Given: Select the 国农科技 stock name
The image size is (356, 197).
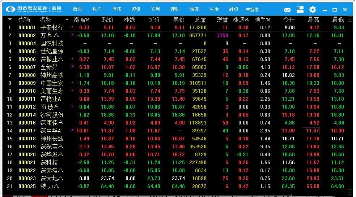Looking at the screenshot, I should [52, 43].
